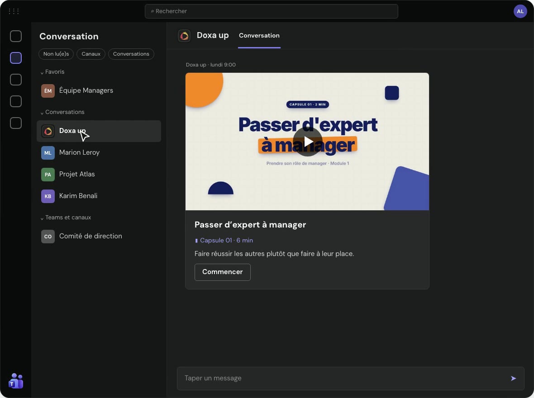Open Comité de direction channel
This screenshot has height=398, width=534.
pos(99,236)
